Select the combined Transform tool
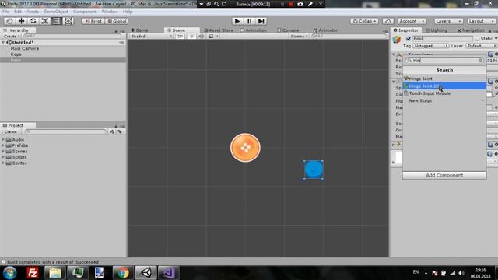Viewport: 498px width, 280px height. [68, 21]
